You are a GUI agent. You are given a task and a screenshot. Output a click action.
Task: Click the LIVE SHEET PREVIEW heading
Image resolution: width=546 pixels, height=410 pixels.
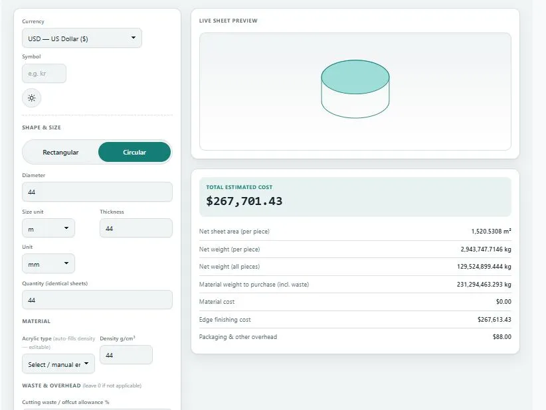pos(228,21)
